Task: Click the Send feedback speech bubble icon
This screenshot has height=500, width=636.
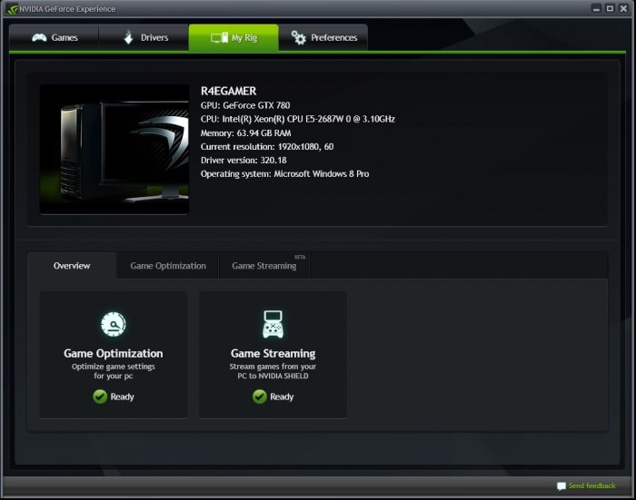Action: click(561, 486)
